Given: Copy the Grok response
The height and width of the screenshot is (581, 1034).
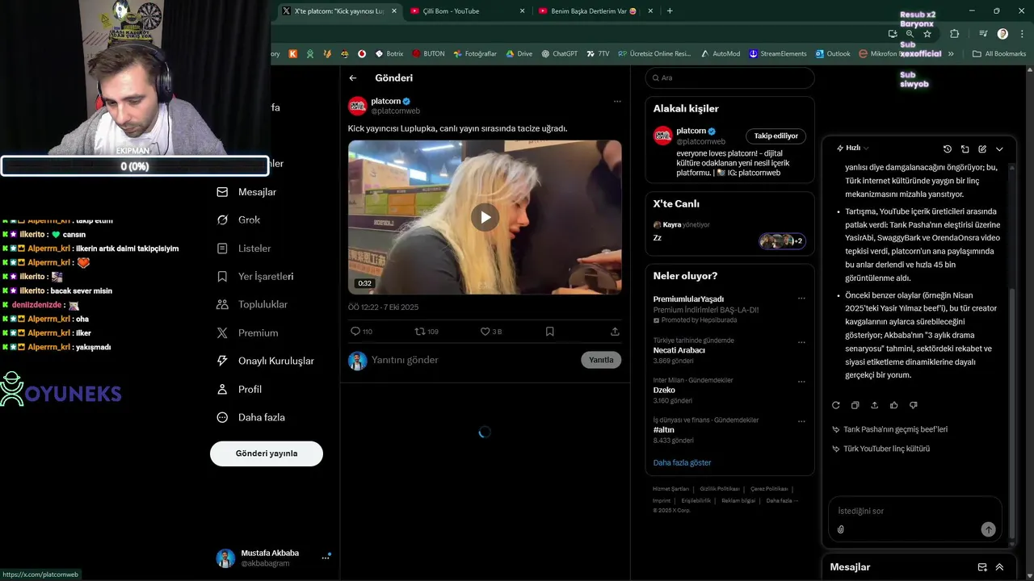Looking at the screenshot, I should click(855, 405).
